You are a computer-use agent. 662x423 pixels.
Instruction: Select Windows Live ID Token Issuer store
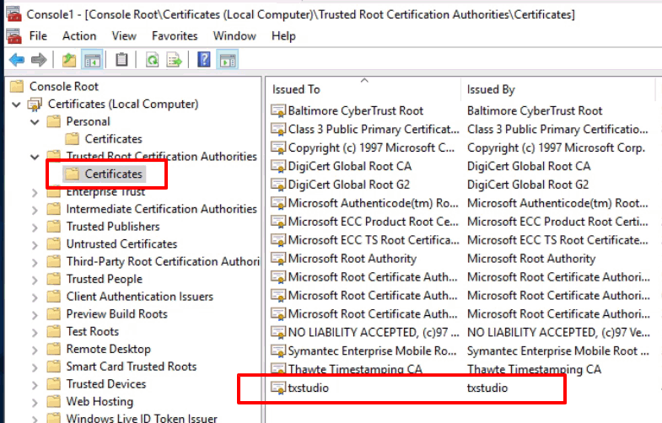(132, 418)
